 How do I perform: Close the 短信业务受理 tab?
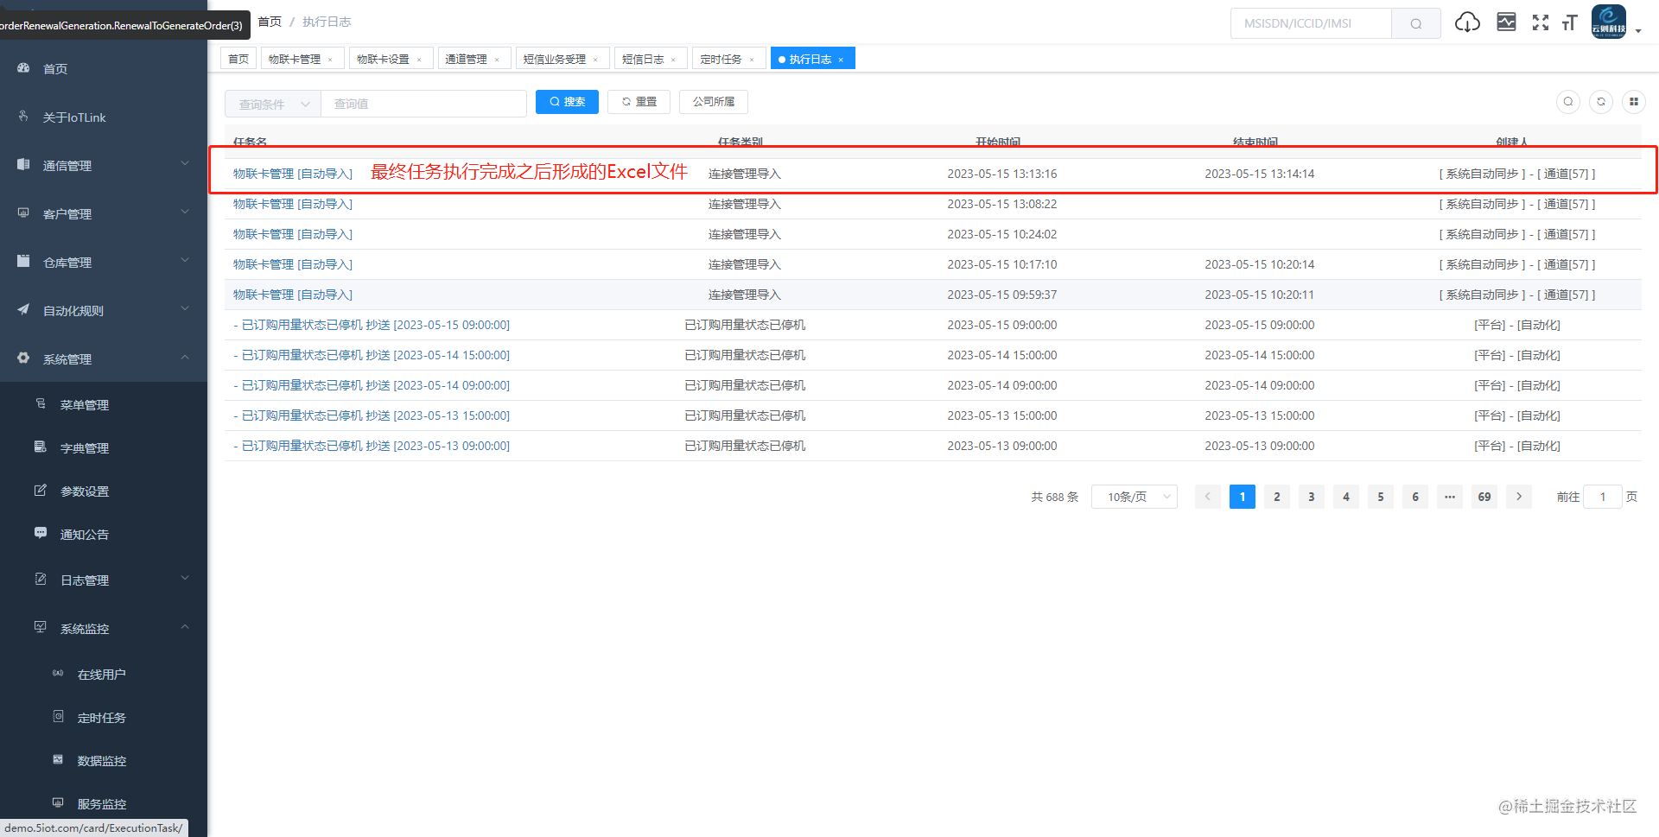pos(595,60)
